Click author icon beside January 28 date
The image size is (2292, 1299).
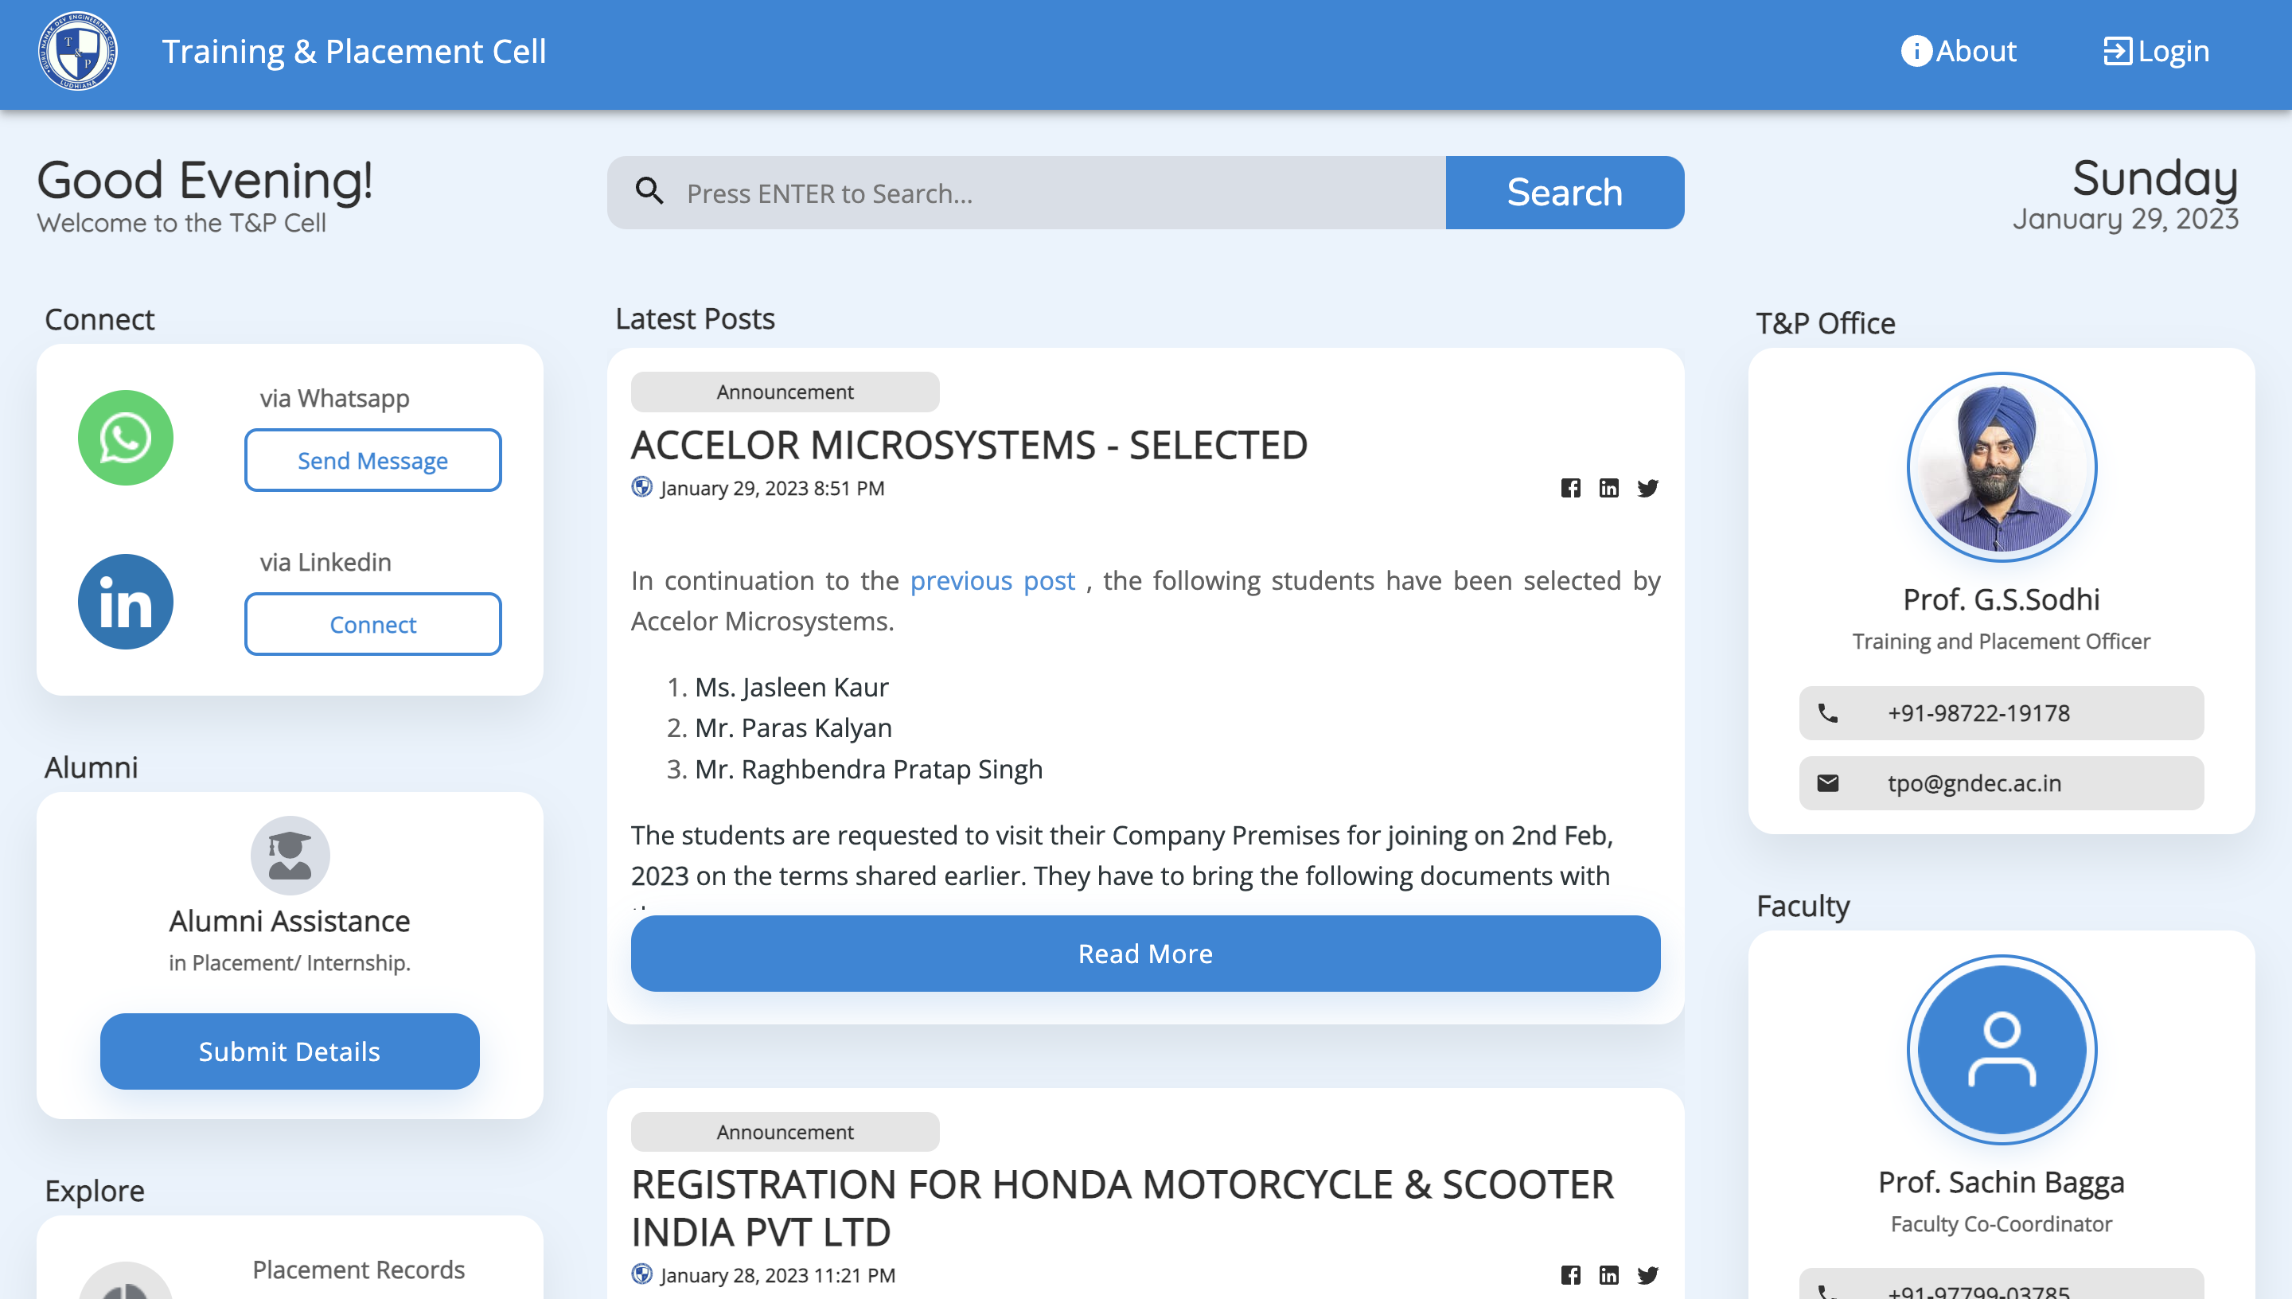[x=641, y=1274]
